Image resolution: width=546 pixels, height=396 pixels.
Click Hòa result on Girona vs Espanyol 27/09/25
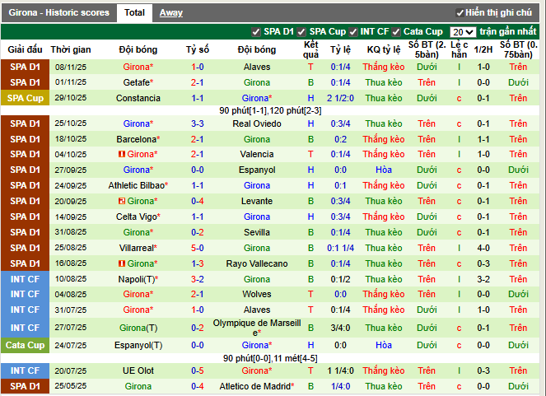(x=384, y=170)
